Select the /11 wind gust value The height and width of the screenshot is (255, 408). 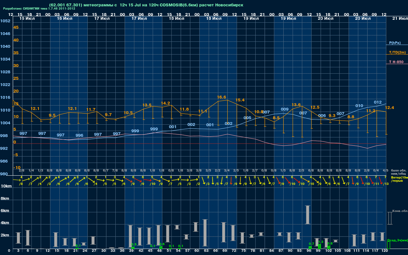coord(376,184)
